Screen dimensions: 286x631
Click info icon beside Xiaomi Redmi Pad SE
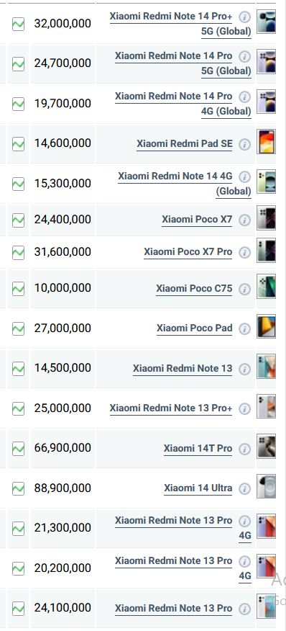click(244, 145)
